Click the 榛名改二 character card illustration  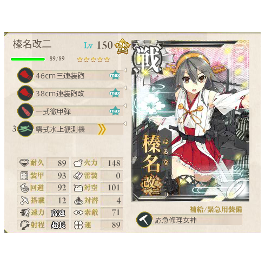point(190,121)
